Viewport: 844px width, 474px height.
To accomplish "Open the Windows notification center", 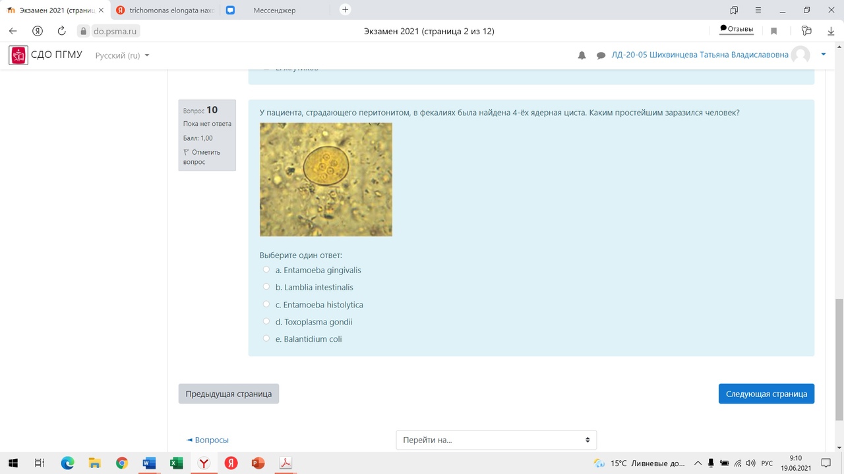I will coord(826,463).
